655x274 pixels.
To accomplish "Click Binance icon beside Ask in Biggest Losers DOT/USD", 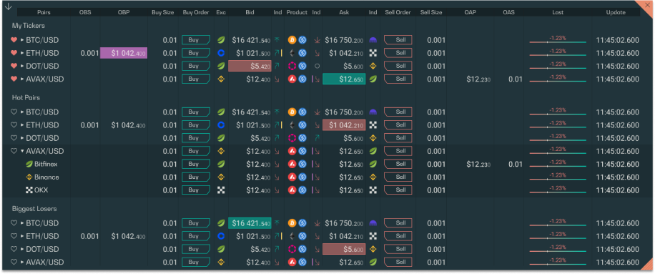I will pyautogui.click(x=373, y=250).
